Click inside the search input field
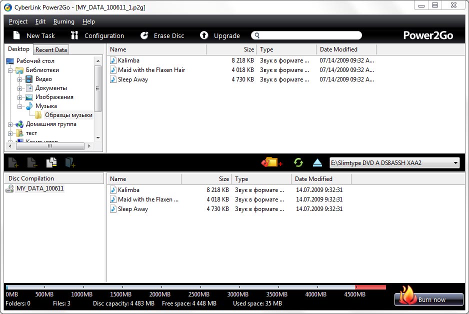Viewport: 469px width, 314px height. pyautogui.click(x=306, y=35)
